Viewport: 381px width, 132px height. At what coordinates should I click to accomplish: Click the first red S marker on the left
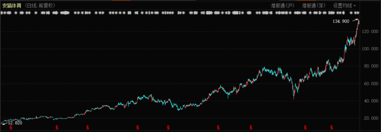point(11,127)
